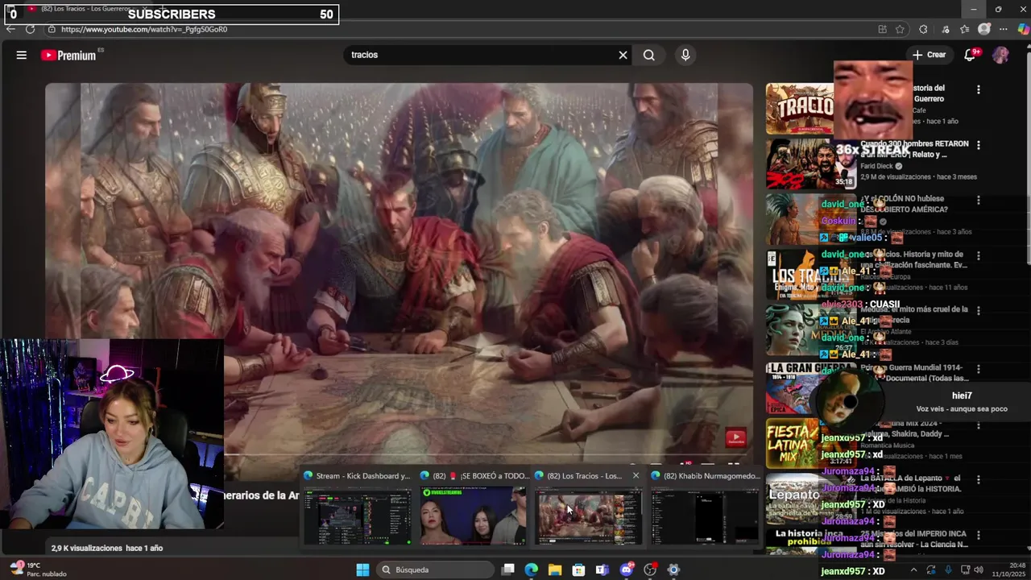Switch to Los Tracios window preview

[x=589, y=507]
